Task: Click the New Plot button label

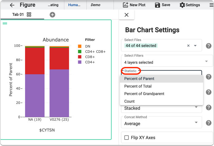Action: tap(137, 5)
